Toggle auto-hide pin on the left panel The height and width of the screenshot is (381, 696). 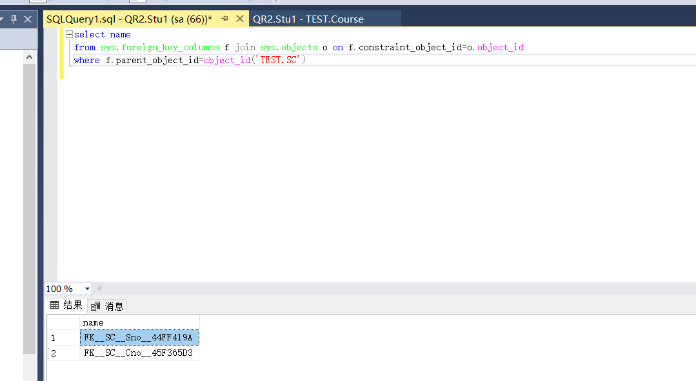(x=14, y=19)
